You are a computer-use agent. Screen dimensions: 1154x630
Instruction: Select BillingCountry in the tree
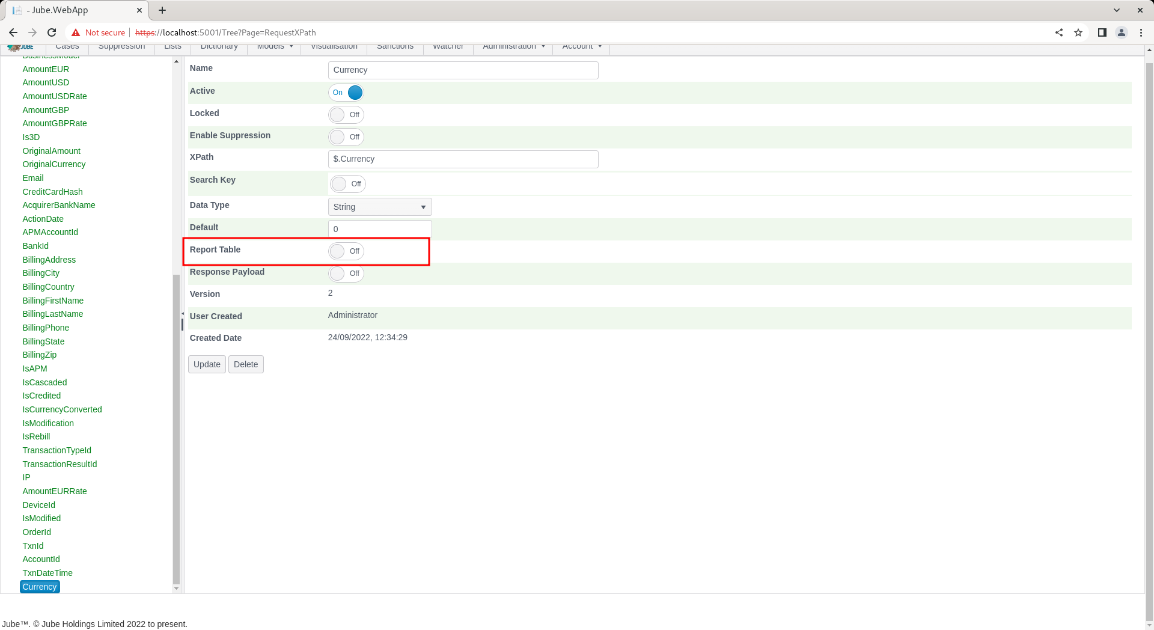49,287
